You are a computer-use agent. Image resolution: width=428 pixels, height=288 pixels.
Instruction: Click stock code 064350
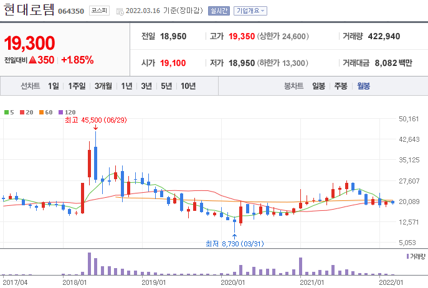coord(71,11)
